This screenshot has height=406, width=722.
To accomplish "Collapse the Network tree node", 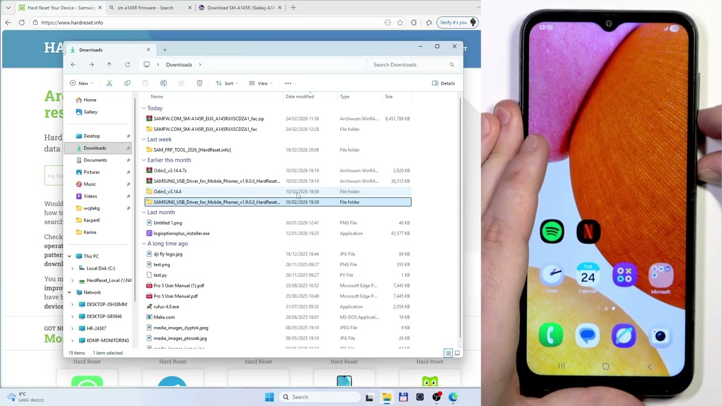I will point(69,293).
